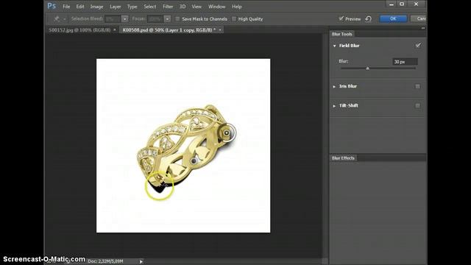Click the blur pin tool icon in options bar
471x265 pixels.
point(57,19)
